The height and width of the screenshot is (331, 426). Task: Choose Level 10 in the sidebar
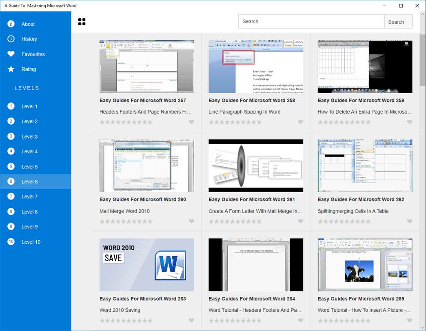tap(35, 242)
